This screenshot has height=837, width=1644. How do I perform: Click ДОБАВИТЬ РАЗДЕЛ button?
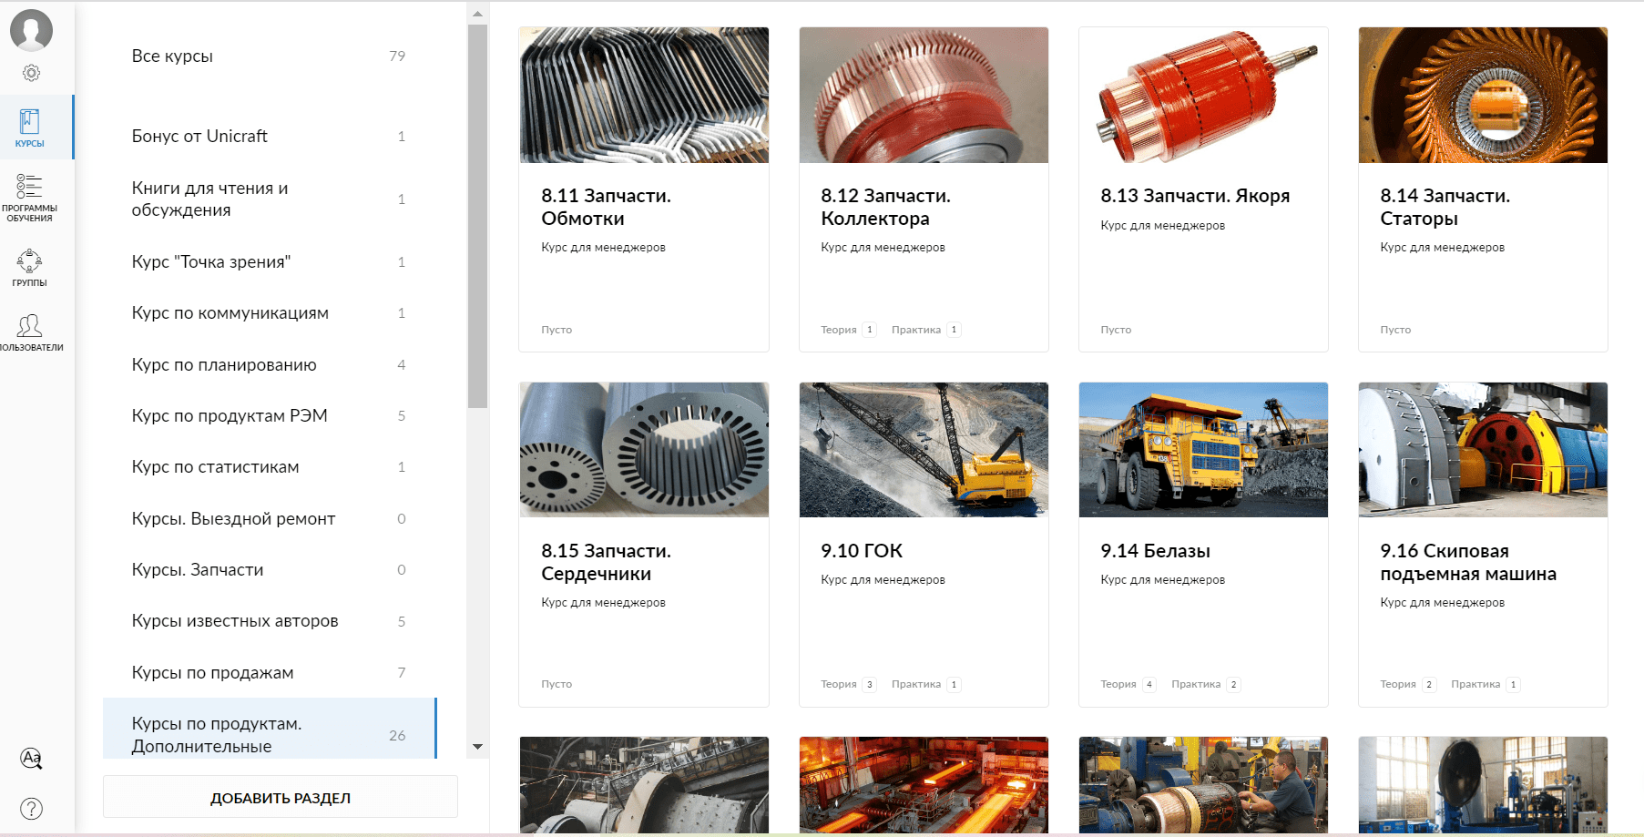coord(280,798)
